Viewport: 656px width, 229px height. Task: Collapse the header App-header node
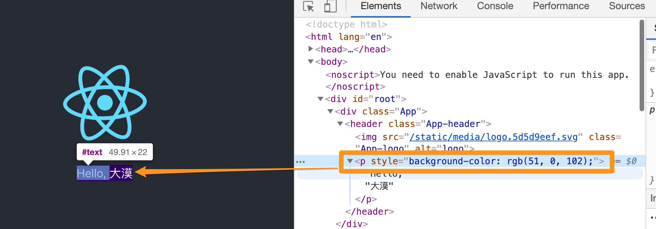[340, 124]
